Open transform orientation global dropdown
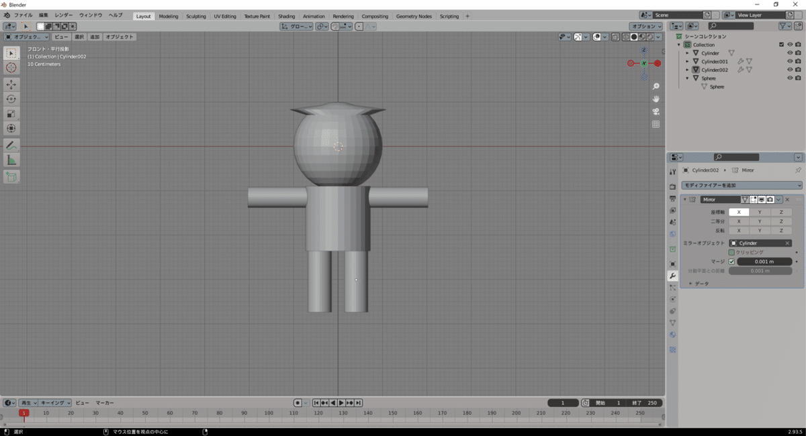Image resolution: width=806 pixels, height=436 pixels. [296, 26]
